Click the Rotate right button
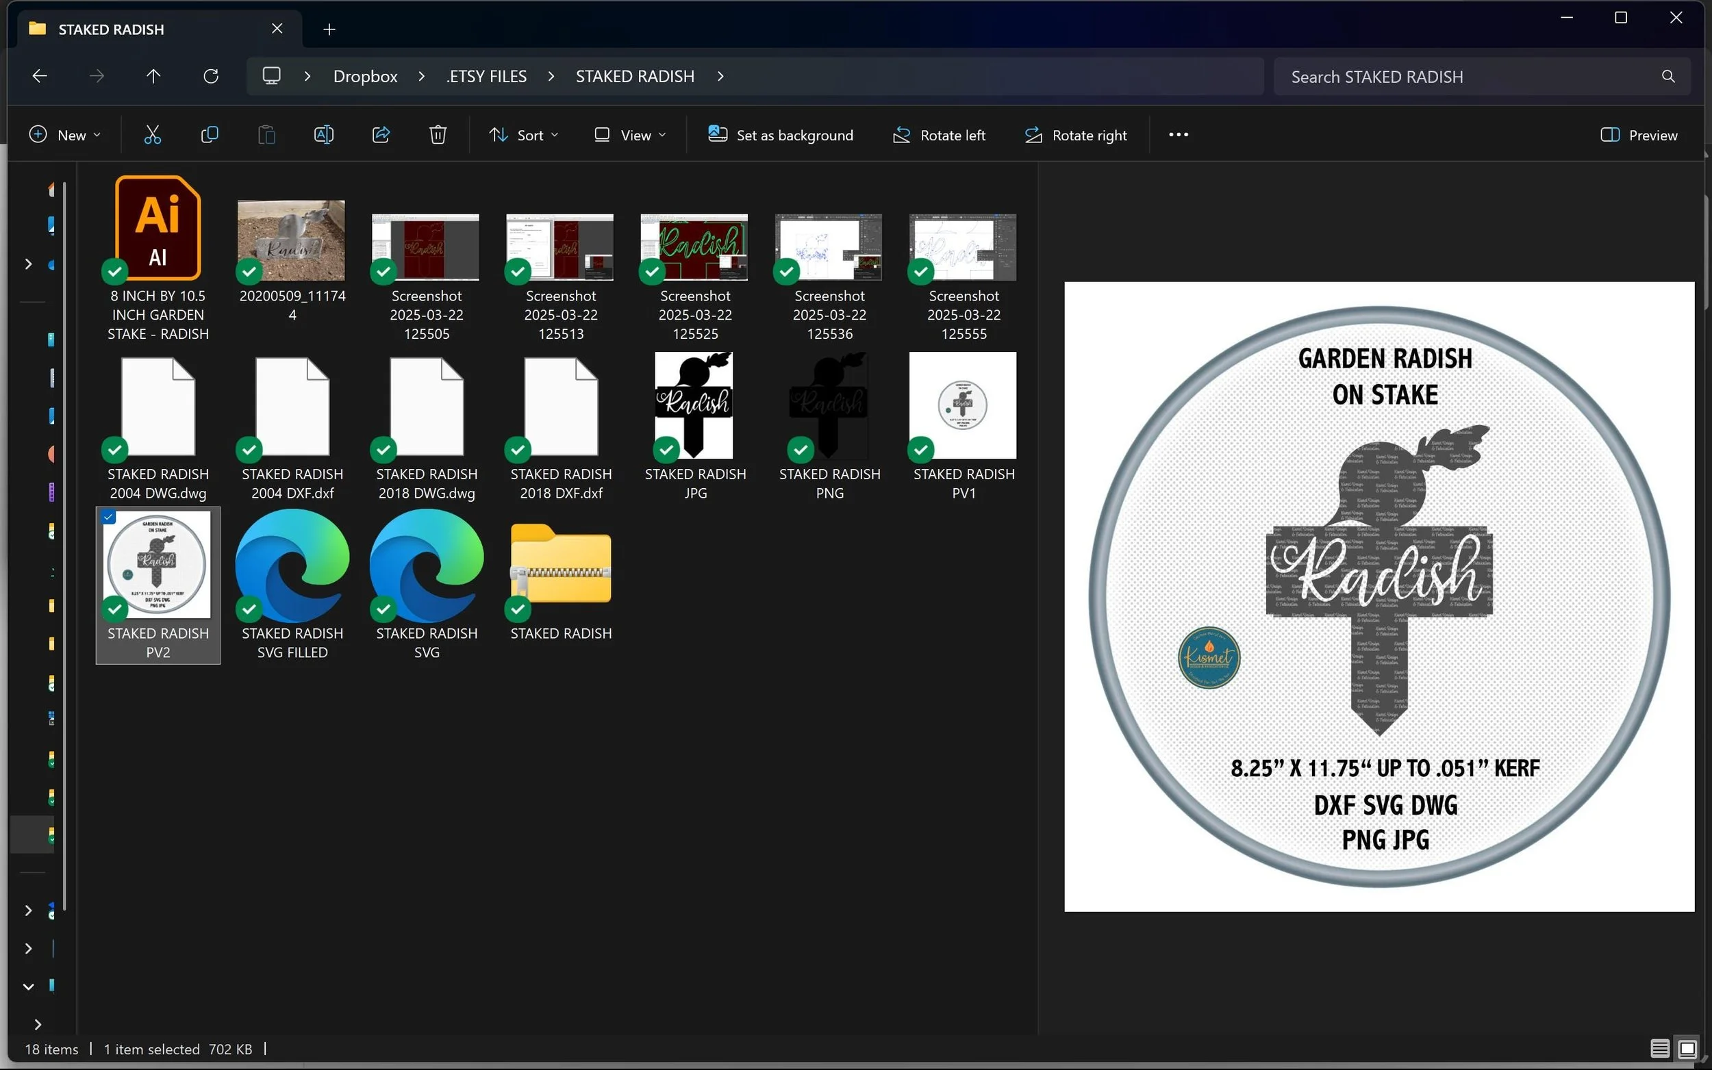The width and height of the screenshot is (1712, 1070). [1076, 134]
